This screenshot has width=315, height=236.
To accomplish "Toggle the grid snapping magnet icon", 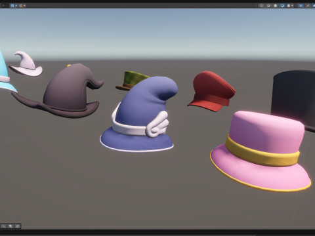I will (x=21, y=6).
